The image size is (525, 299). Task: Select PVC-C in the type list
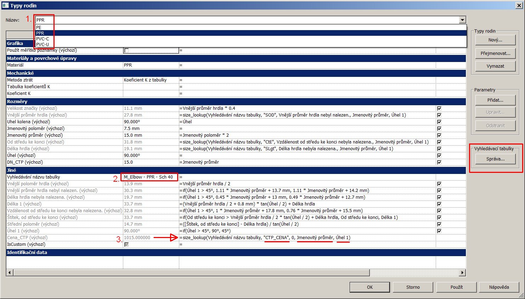(x=251, y=39)
